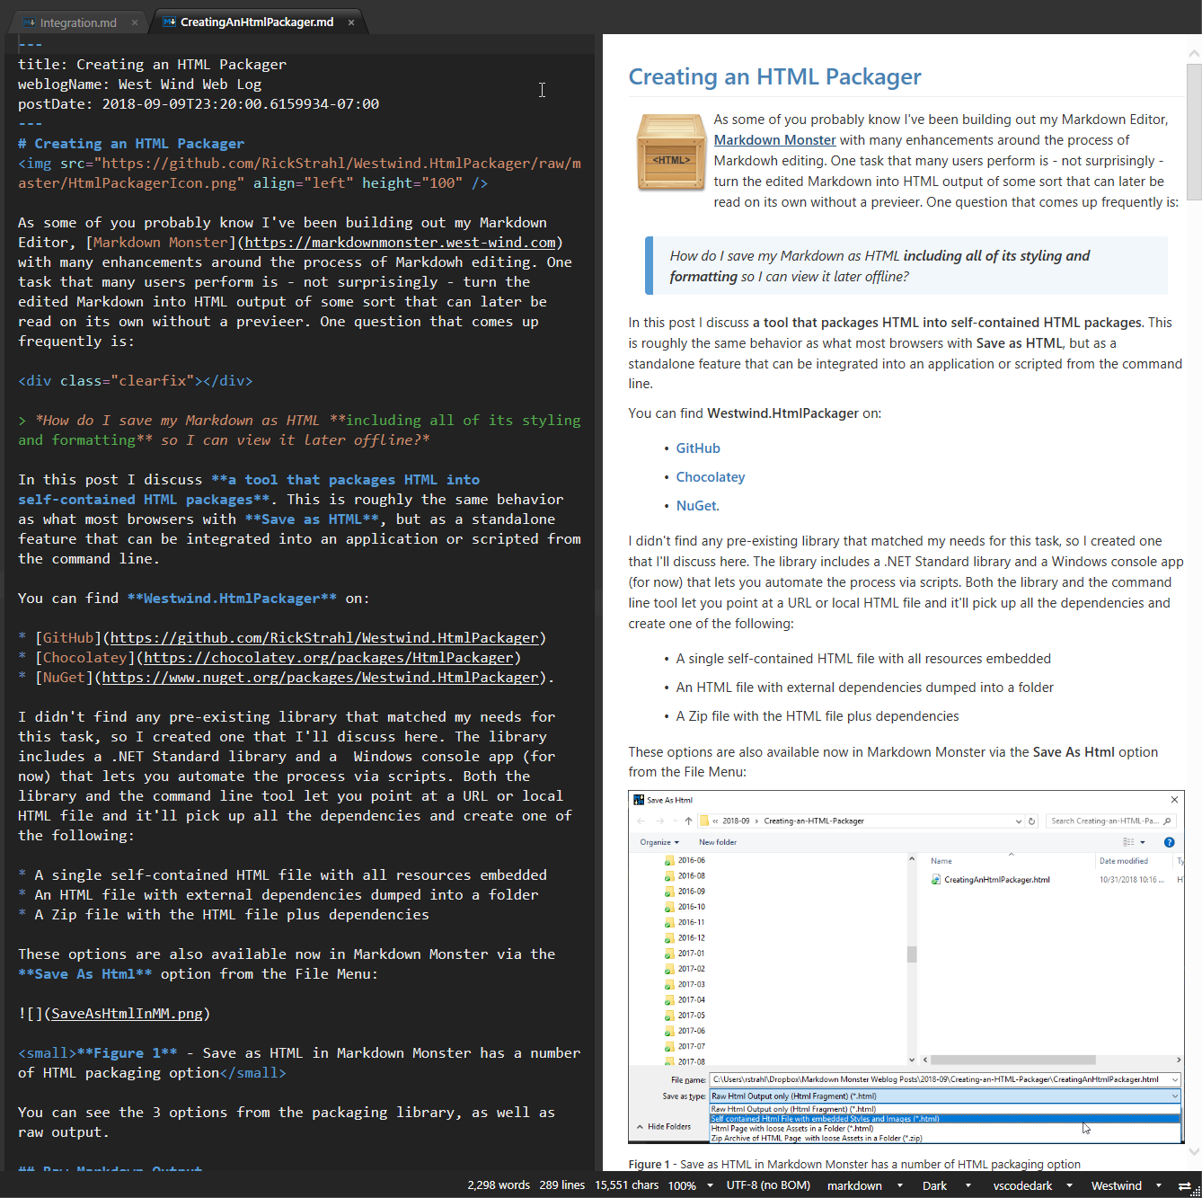This screenshot has width=1202, height=1198.
Task: Click the markdownmonster.west-wind.com URL in the editor
Action: coord(400,243)
